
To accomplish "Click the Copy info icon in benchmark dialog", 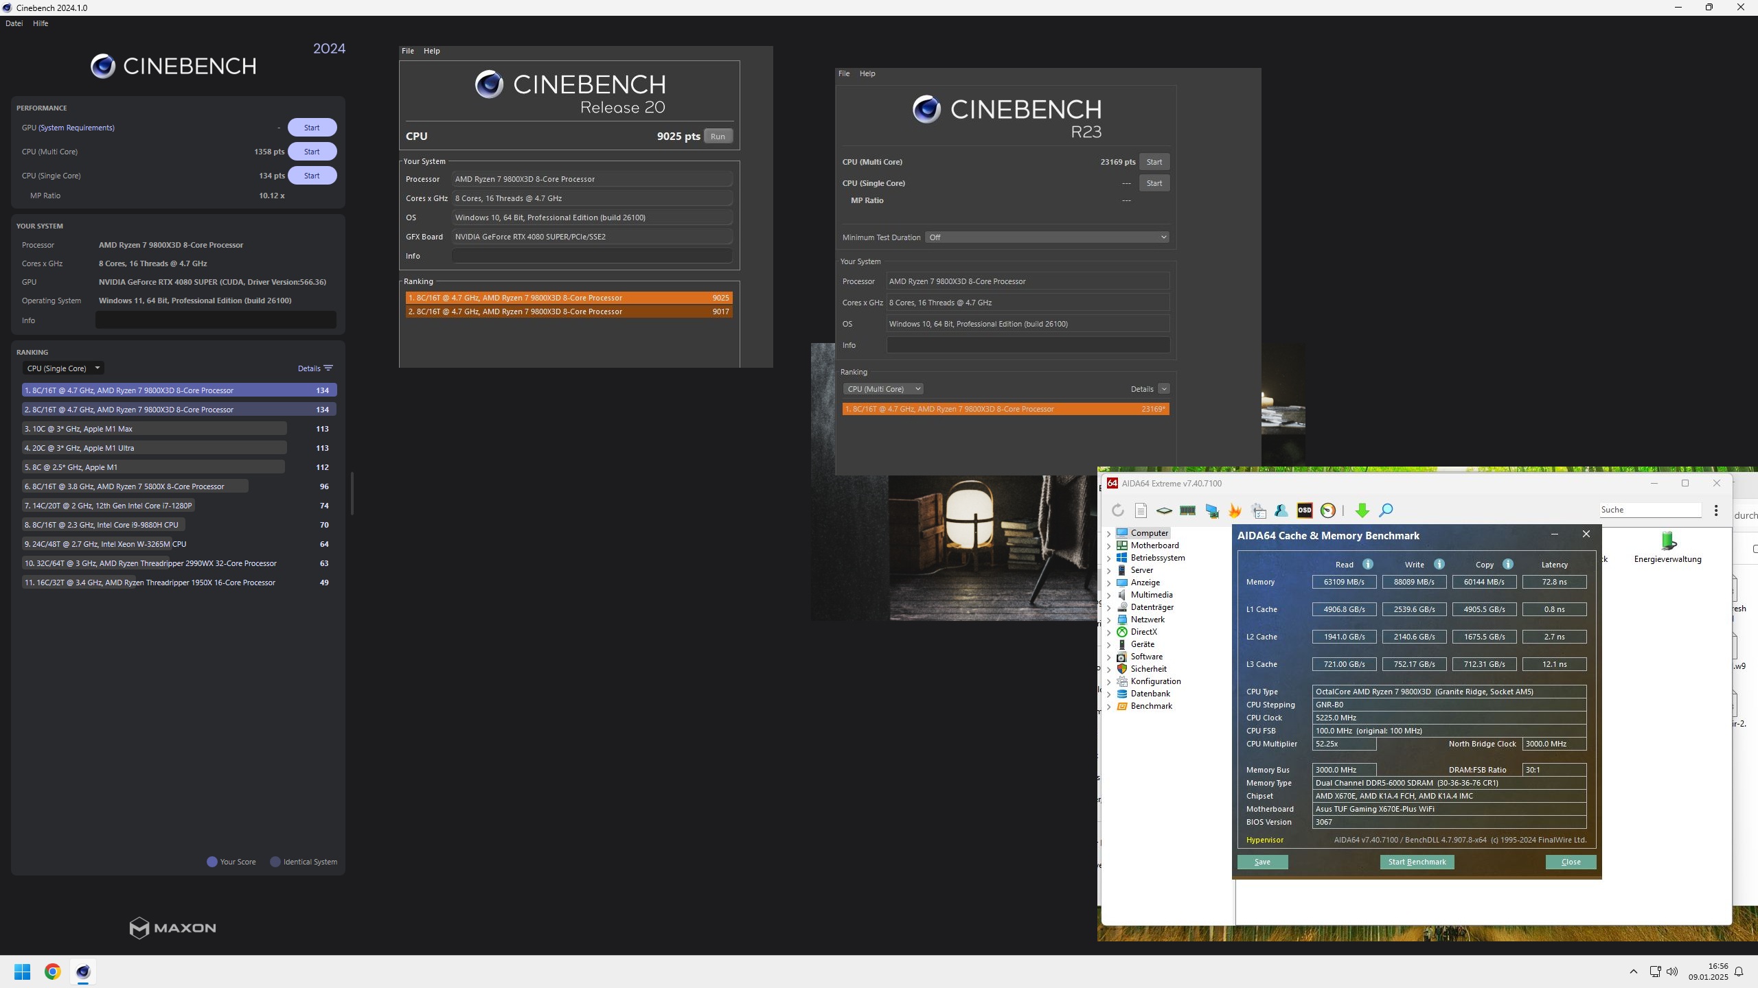I will coord(1508,564).
